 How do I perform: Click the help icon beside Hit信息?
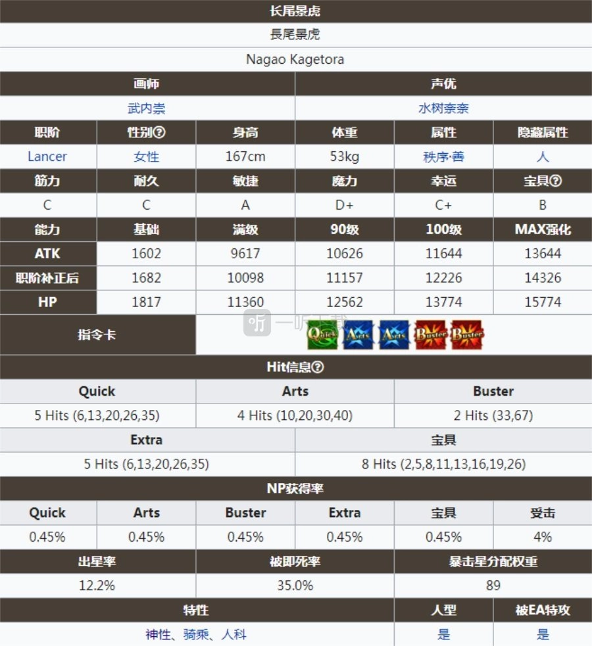tap(318, 367)
